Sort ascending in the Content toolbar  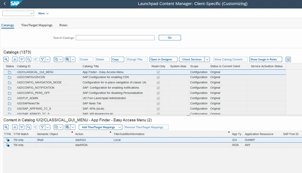[15, 127]
